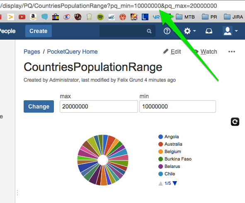Open the more actions ellipsis menu

tap(232, 52)
